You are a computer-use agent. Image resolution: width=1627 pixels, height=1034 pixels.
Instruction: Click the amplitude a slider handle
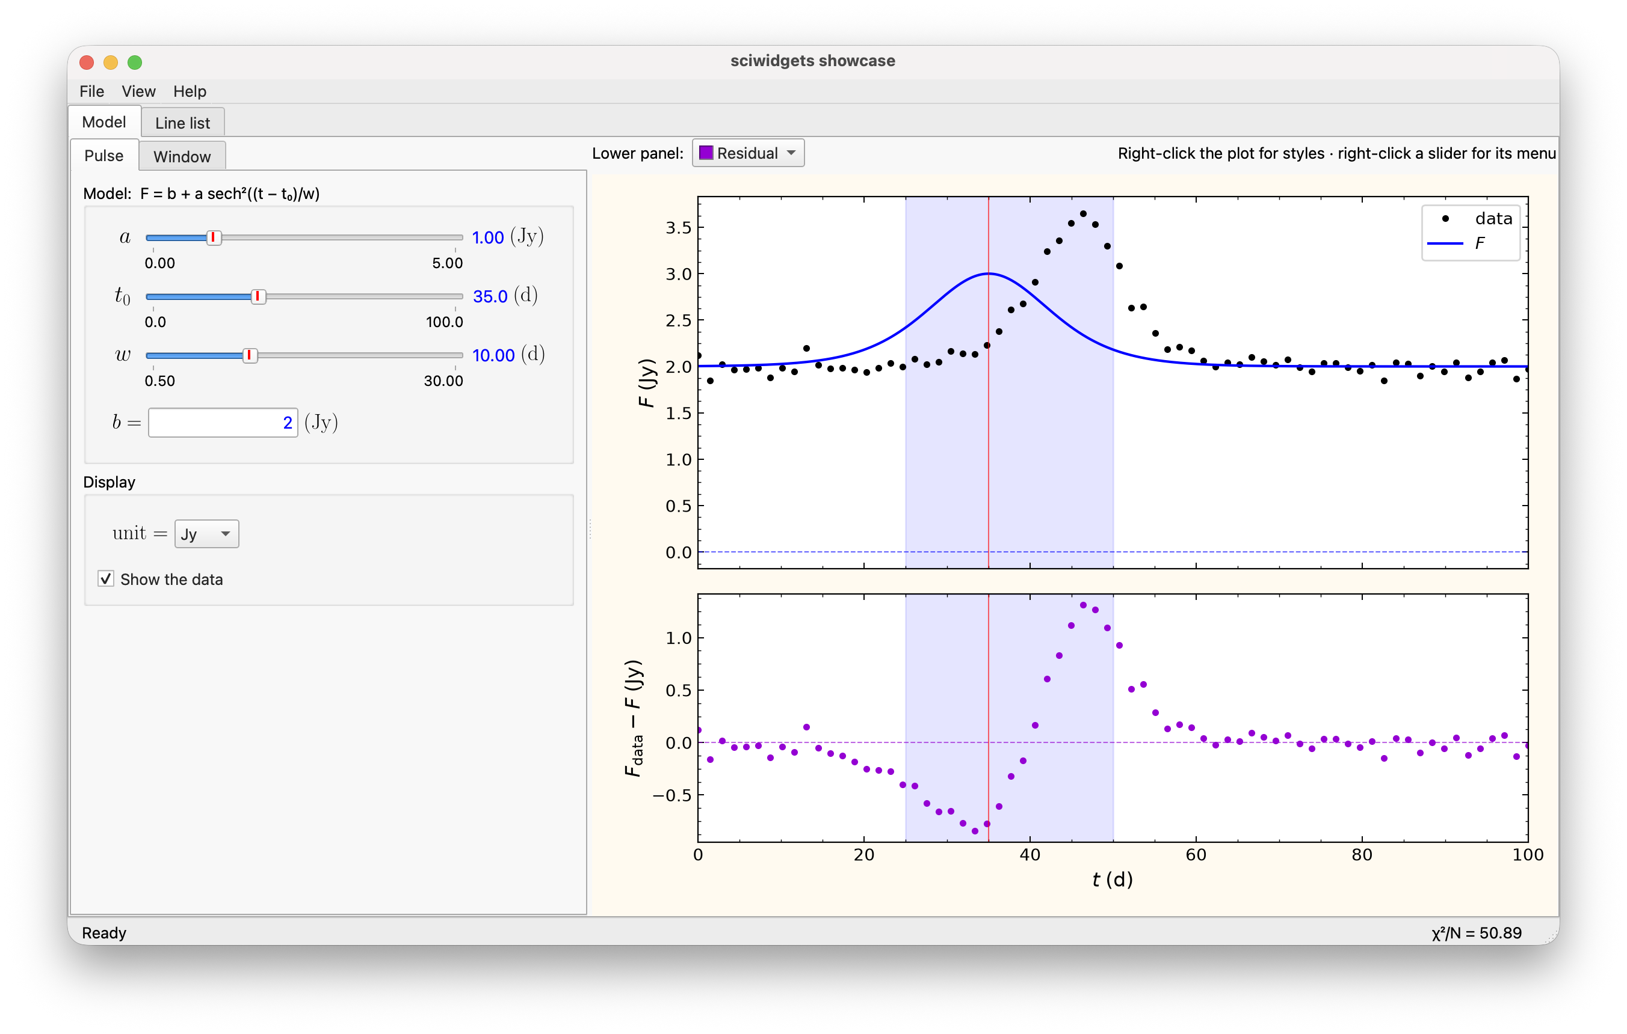pos(214,237)
